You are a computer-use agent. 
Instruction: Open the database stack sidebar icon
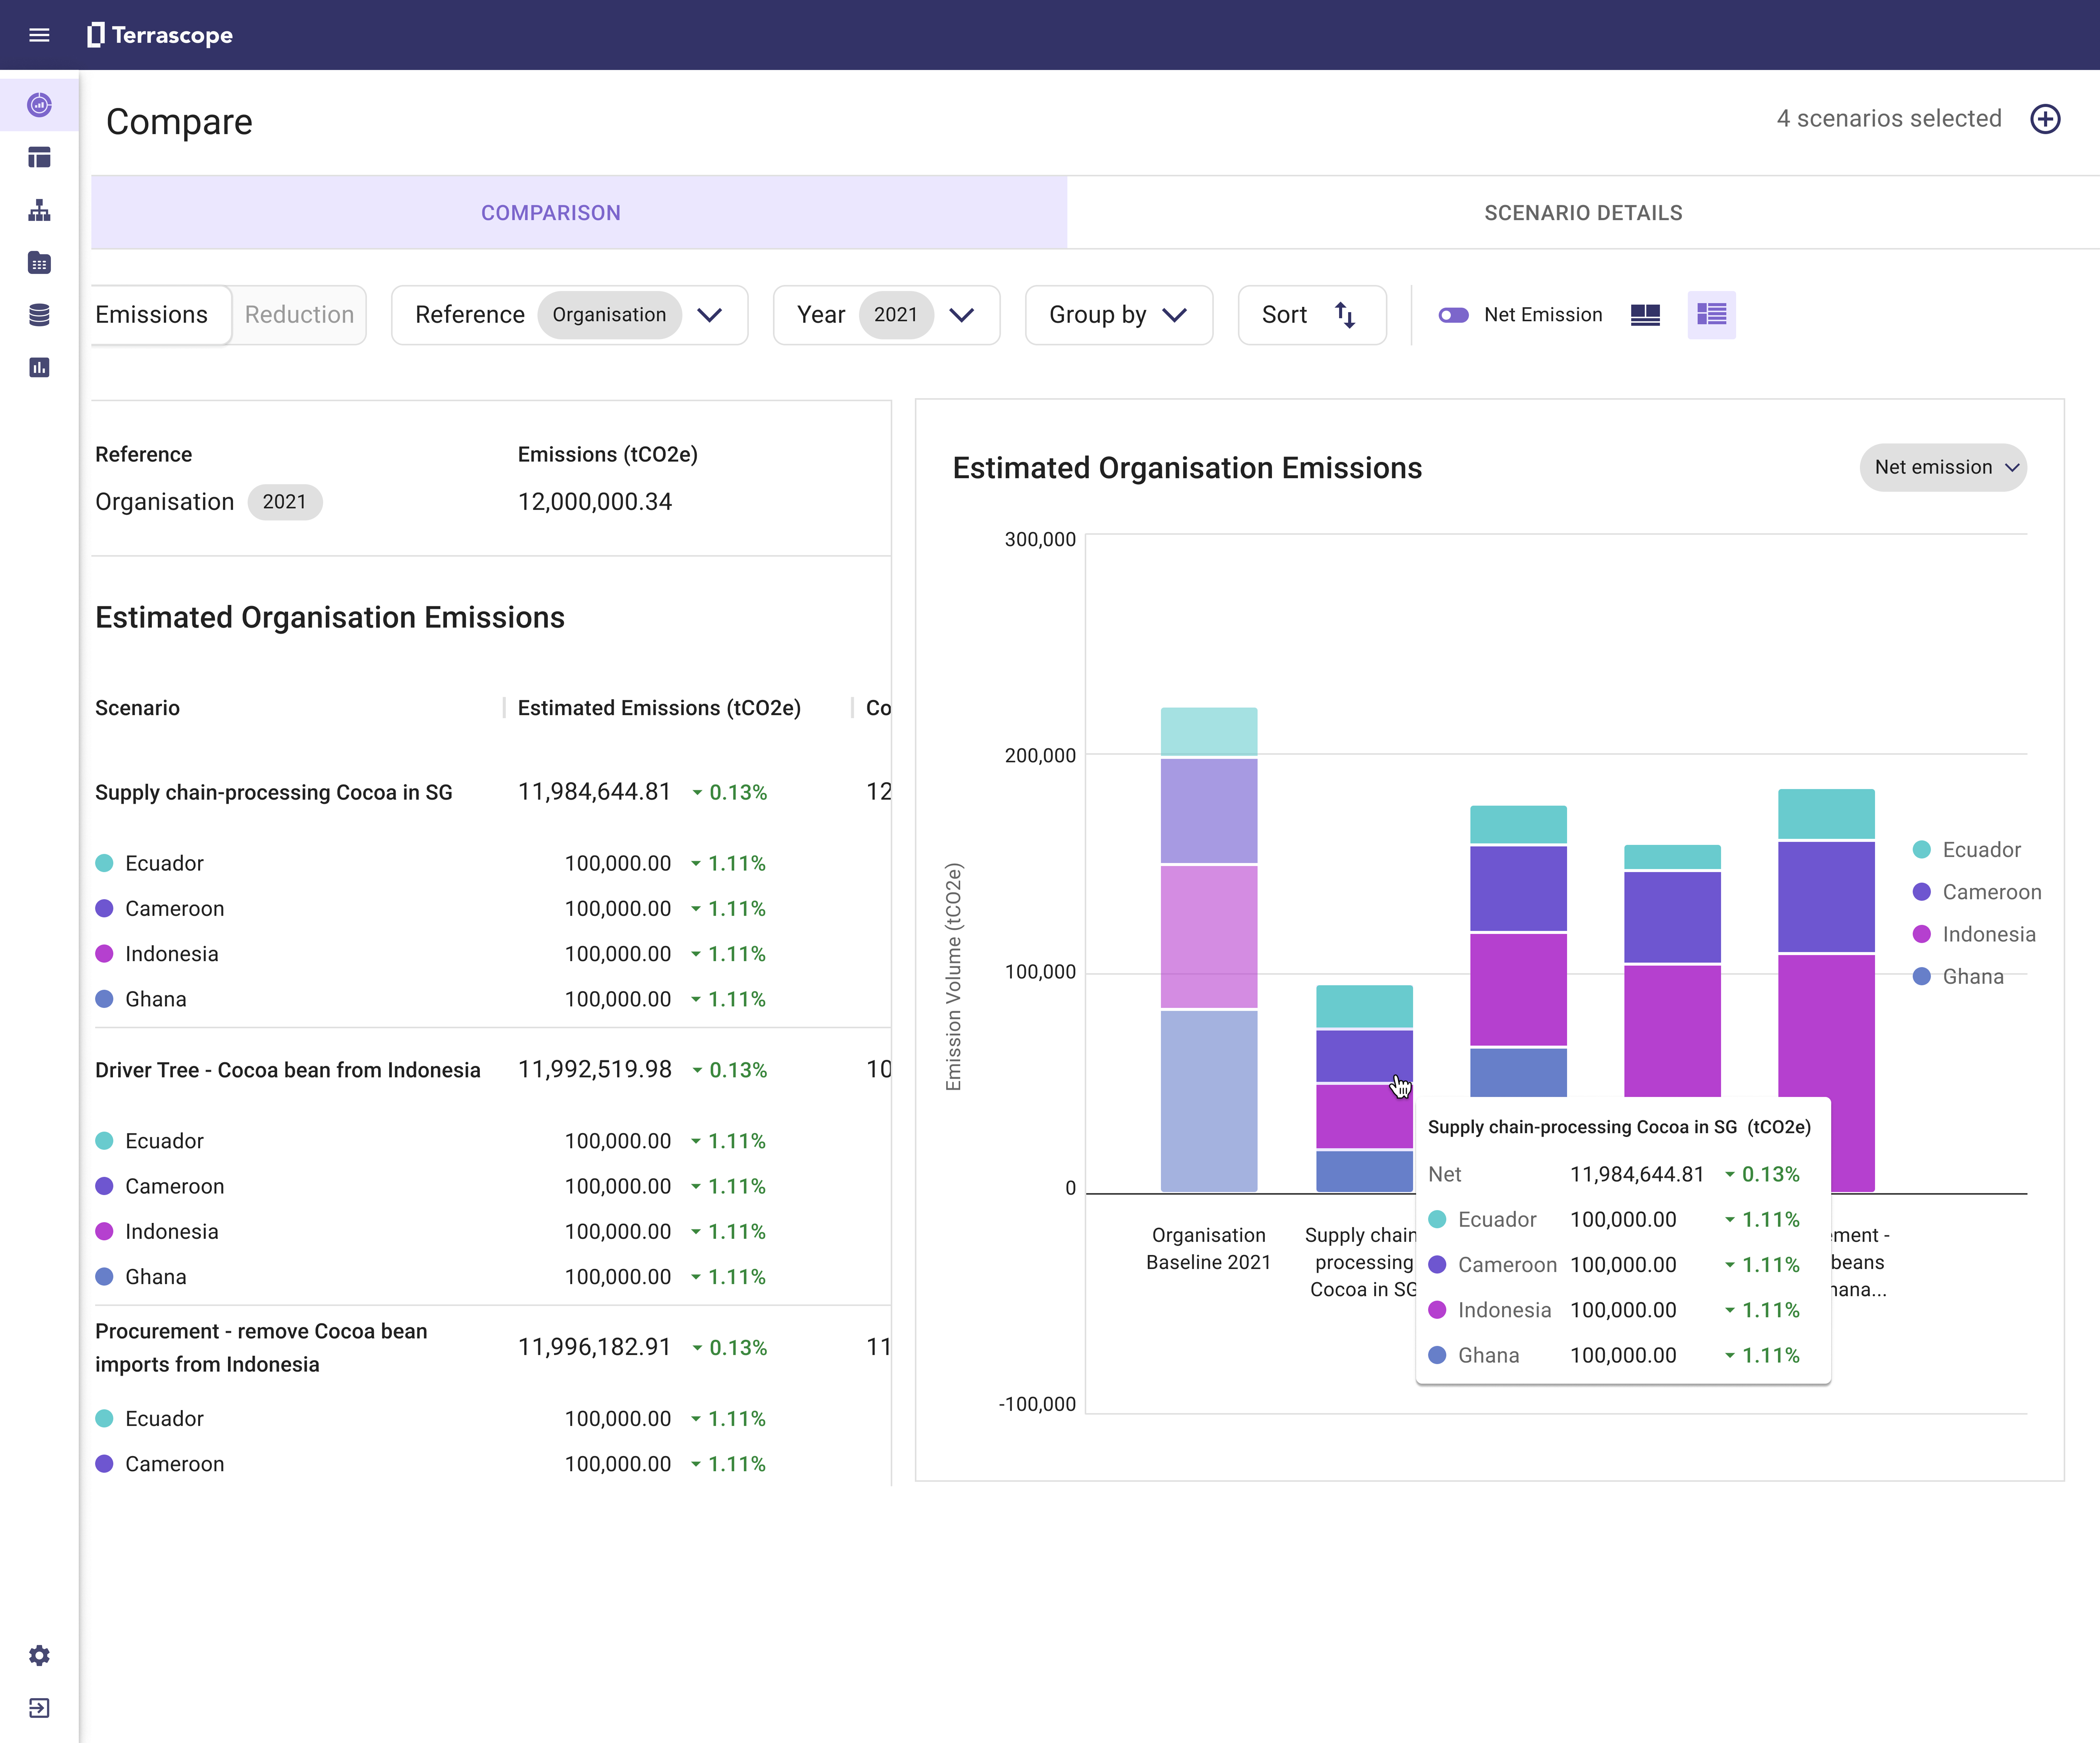(x=39, y=315)
